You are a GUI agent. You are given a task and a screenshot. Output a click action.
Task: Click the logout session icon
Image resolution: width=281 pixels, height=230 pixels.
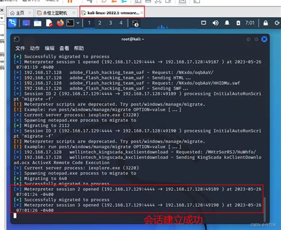coord(277,23)
